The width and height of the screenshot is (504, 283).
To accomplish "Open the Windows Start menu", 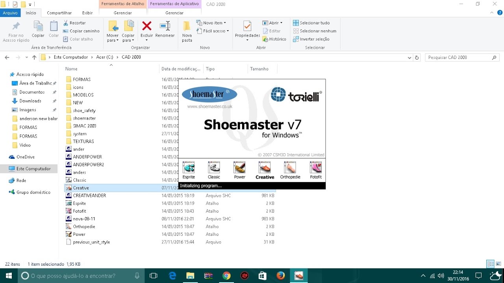I will (9, 276).
